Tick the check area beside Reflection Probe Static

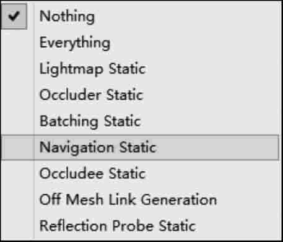point(17,226)
